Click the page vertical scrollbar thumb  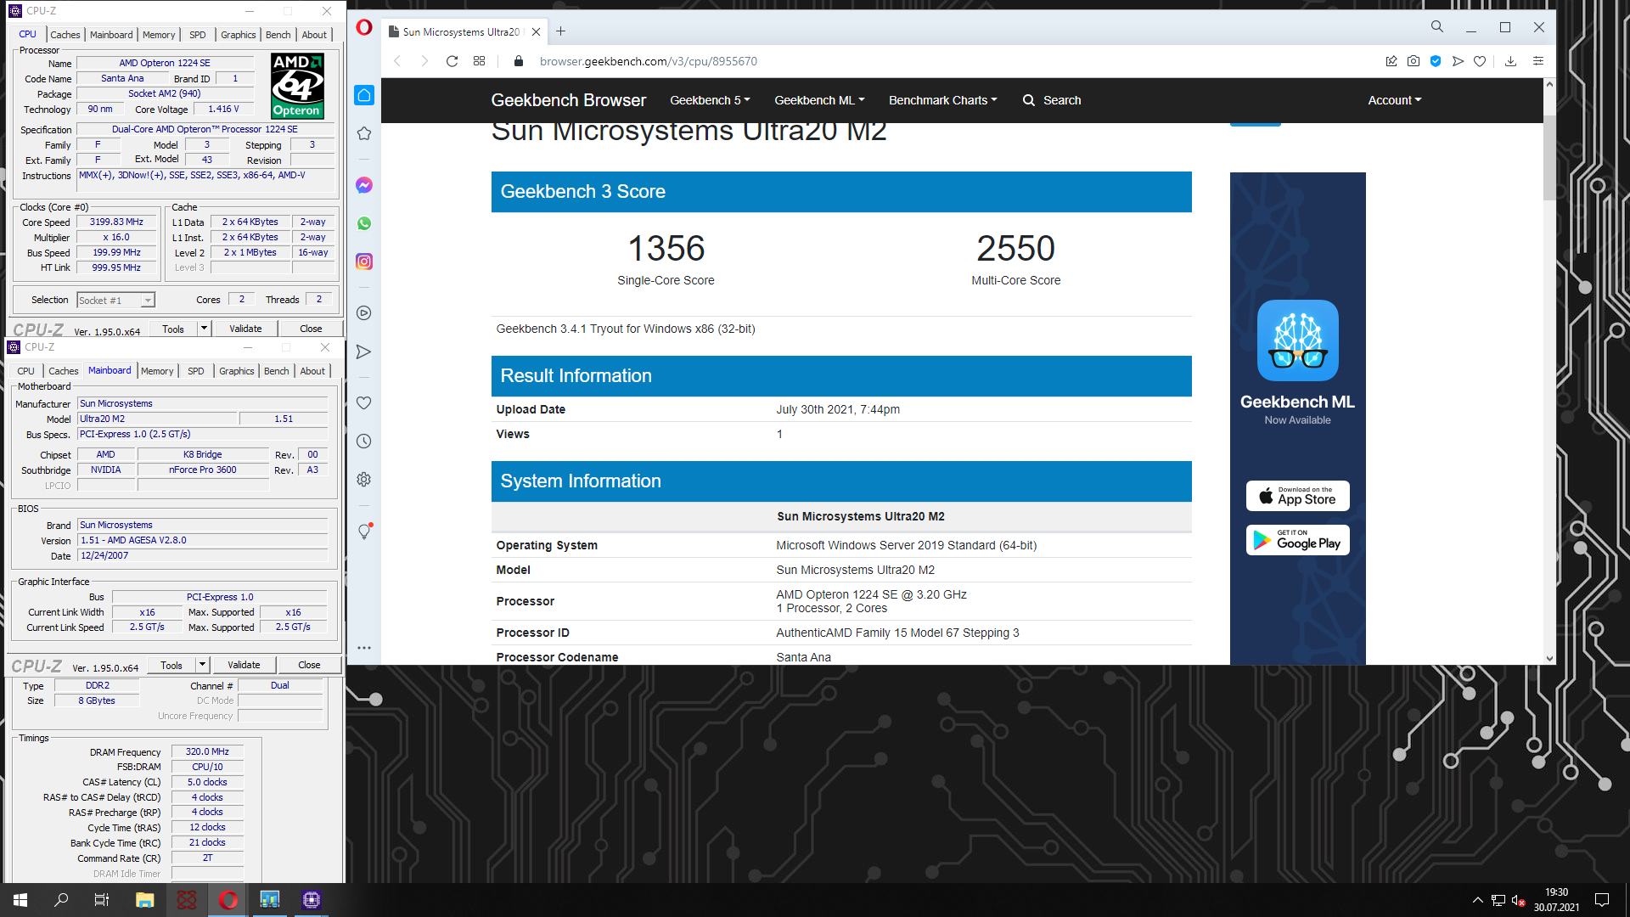(1549, 158)
